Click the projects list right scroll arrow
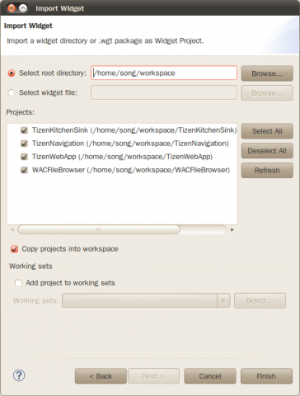 tap(232, 229)
